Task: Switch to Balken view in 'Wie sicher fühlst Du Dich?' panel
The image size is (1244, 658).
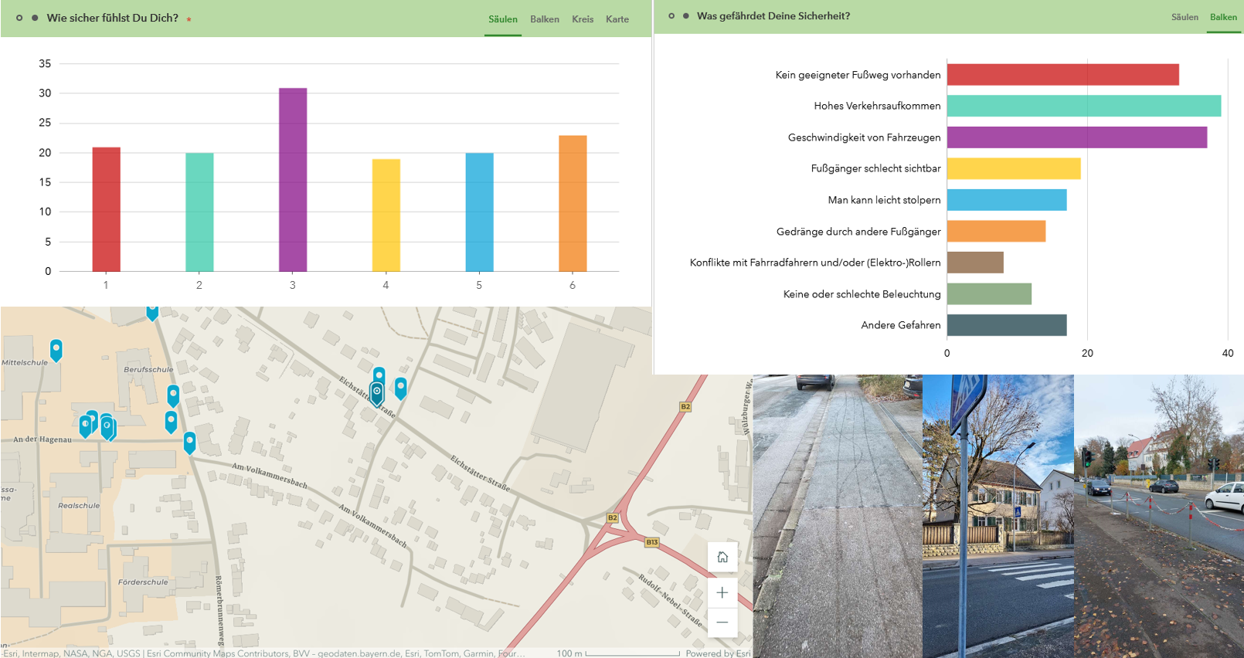Action: click(x=545, y=19)
